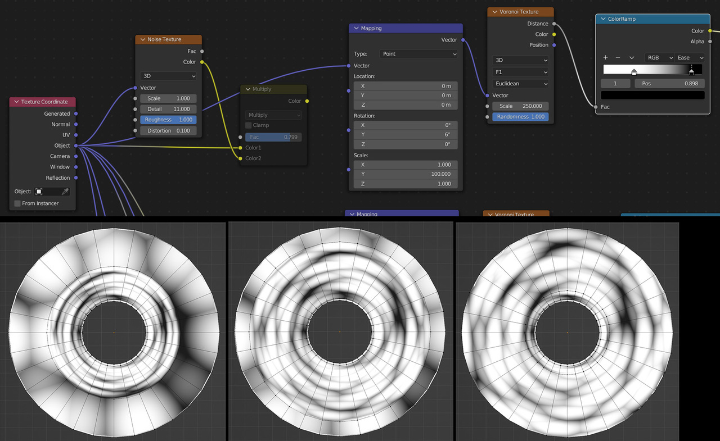Click the ColorRamp stop index field
The width and height of the screenshot is (720, 441).
coord(615,83)
